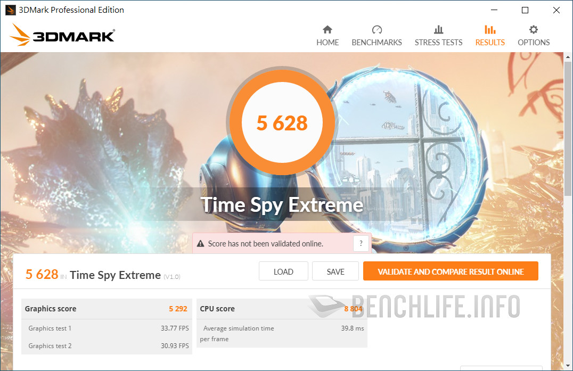Click the Home house icon
The width and height of the screenshot is (573, 371).
[328, 29]
